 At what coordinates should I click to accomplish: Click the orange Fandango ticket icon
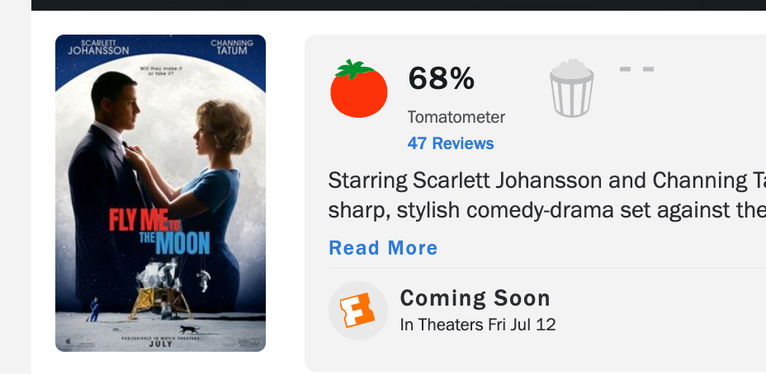[357, 310]
